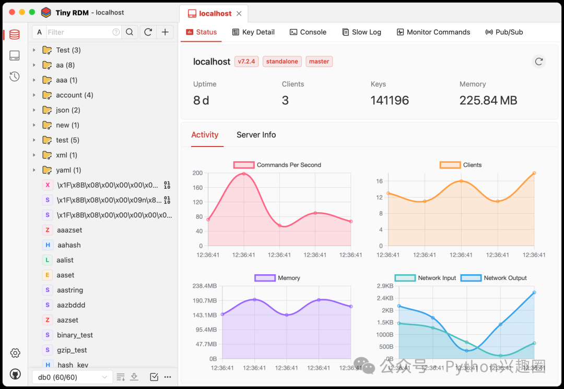The height and width of the screenshot is (389, 564).
Task: Click the Memory legend color swatch
Action: coord(265,278)
